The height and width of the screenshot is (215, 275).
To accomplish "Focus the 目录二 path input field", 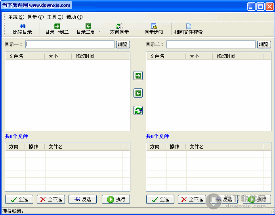I will tap(211, 44).
